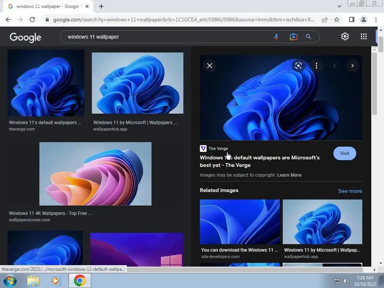Open Windows Explorer from taskbar
Viewport: 384px width, 288px height.
[x=33, y=281]
